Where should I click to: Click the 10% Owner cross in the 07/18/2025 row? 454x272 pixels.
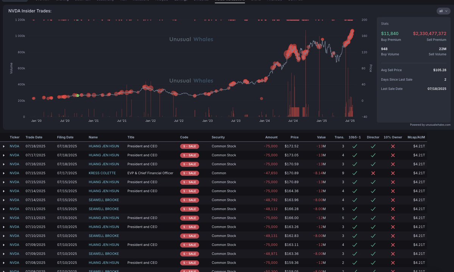coord(393,146)
